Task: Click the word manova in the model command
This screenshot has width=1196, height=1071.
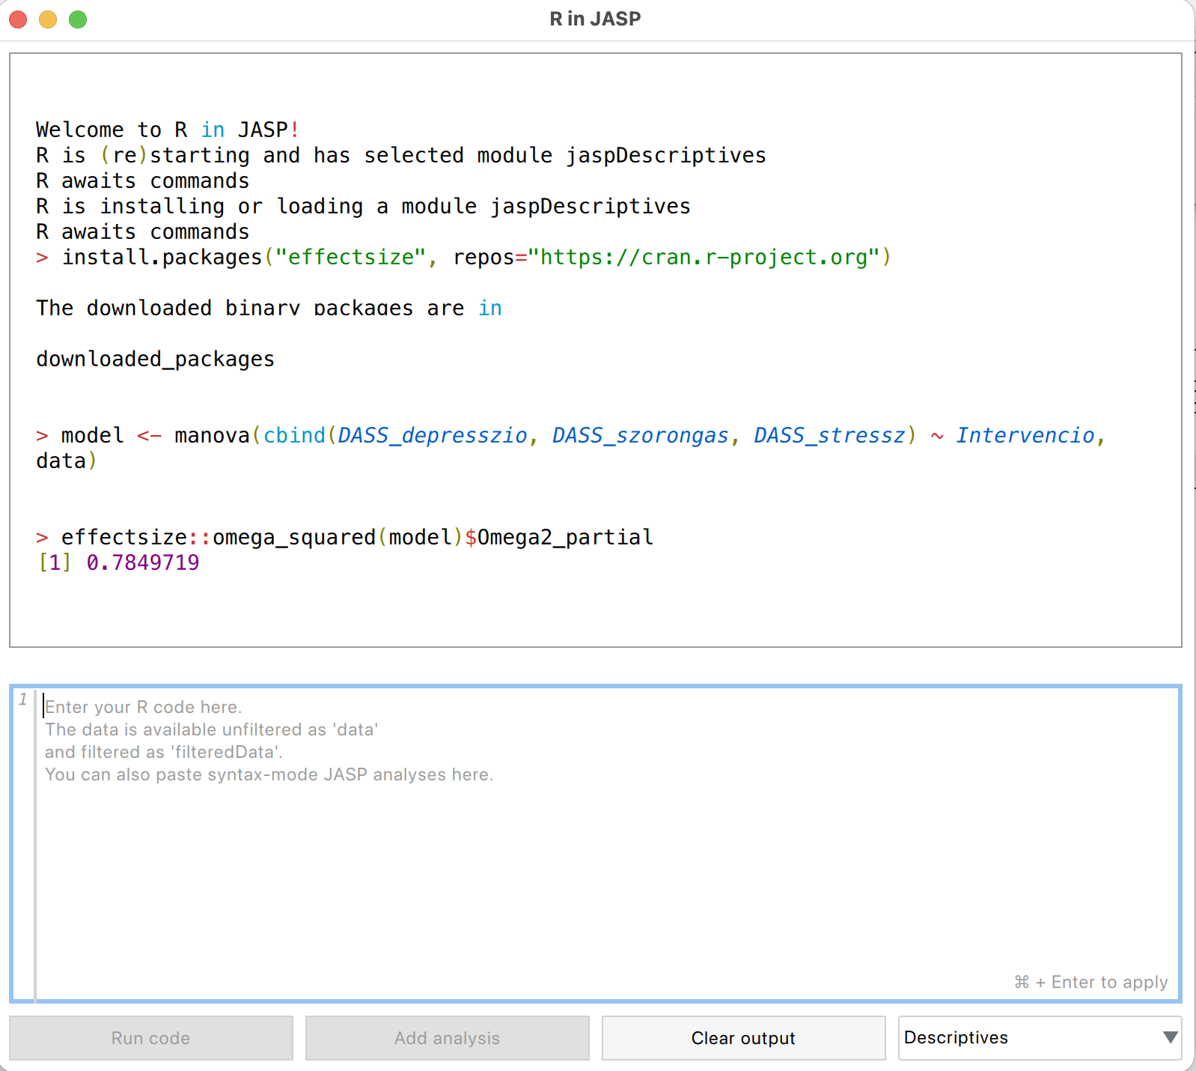Action: (212, 435)
